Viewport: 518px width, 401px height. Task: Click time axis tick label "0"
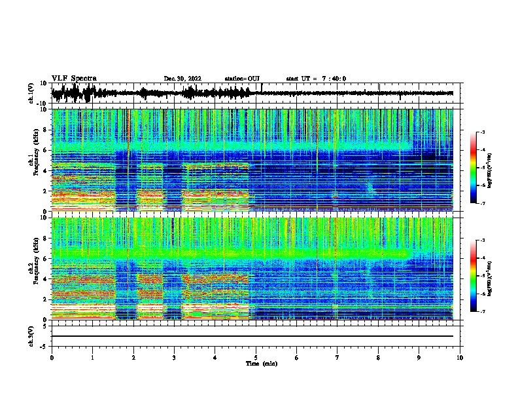[52, 358]
